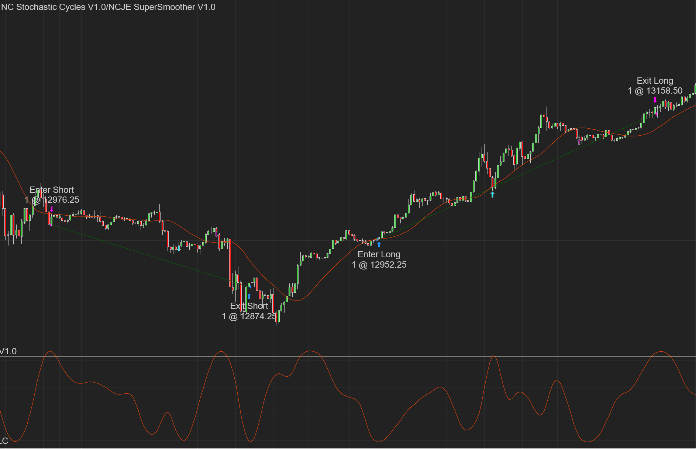The width and height of the screenshot is (696, 449).
Task: Select the Enter Long 12952.25 label
Action: pos(379,260)
